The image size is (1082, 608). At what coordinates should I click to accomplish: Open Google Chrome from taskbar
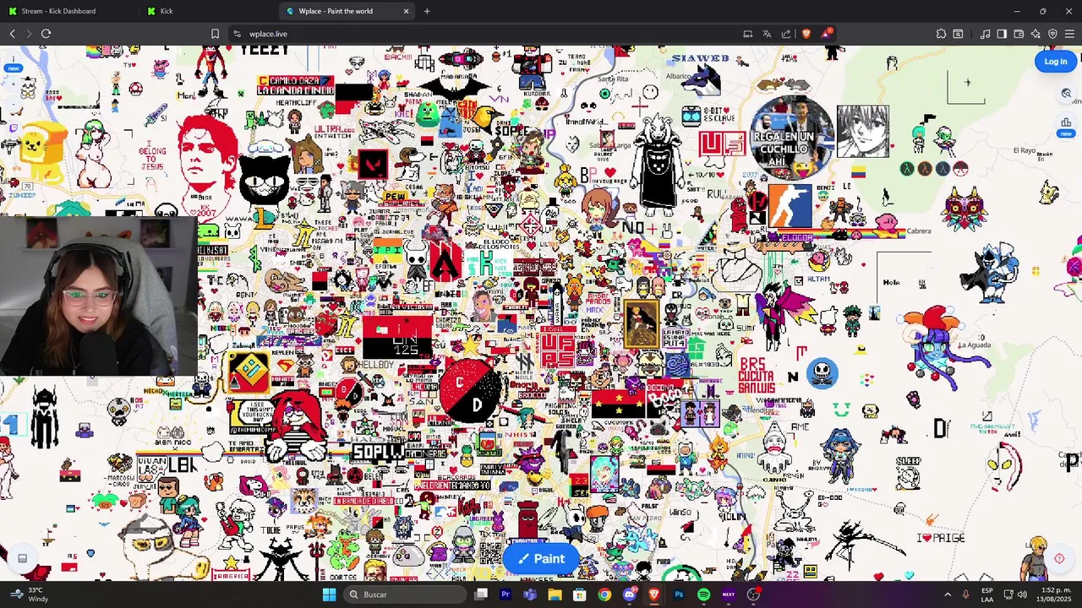[604, 594]
